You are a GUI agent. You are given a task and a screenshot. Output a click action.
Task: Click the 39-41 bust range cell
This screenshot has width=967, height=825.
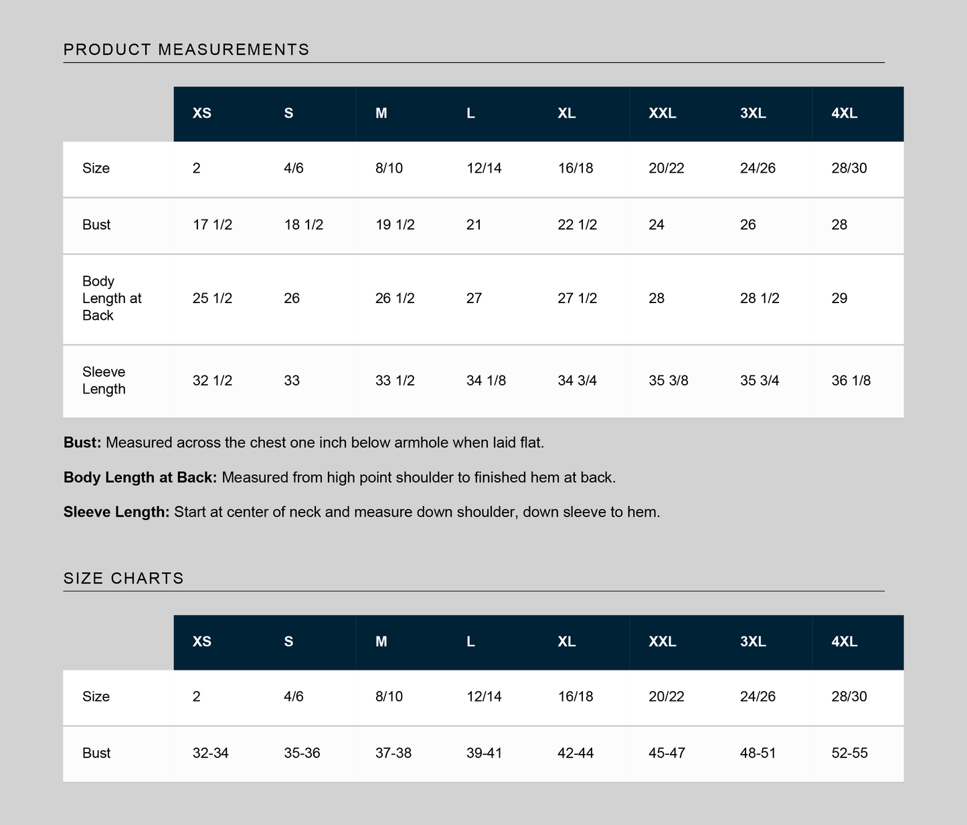point(484,753)
